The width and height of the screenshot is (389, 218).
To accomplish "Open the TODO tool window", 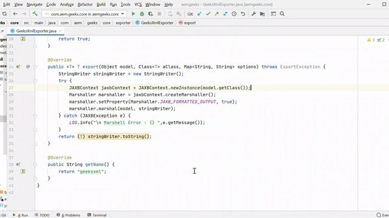I will click(x=42, y=216).
